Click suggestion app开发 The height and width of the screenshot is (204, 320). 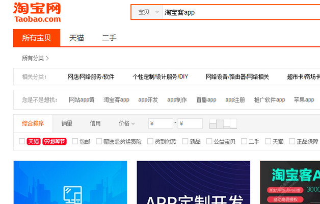tap(148, 100)
